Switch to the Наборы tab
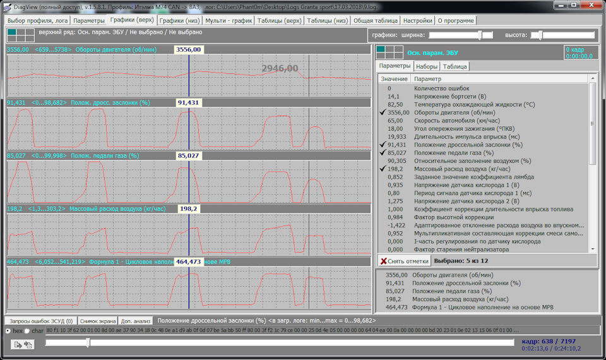The height and width of the screenshot is (360, 606). coord(427,66)
